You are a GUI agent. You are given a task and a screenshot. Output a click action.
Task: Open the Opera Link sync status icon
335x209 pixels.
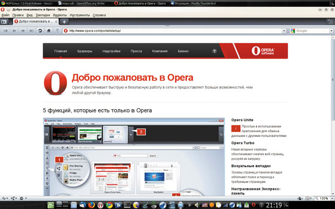pos(4,199)
